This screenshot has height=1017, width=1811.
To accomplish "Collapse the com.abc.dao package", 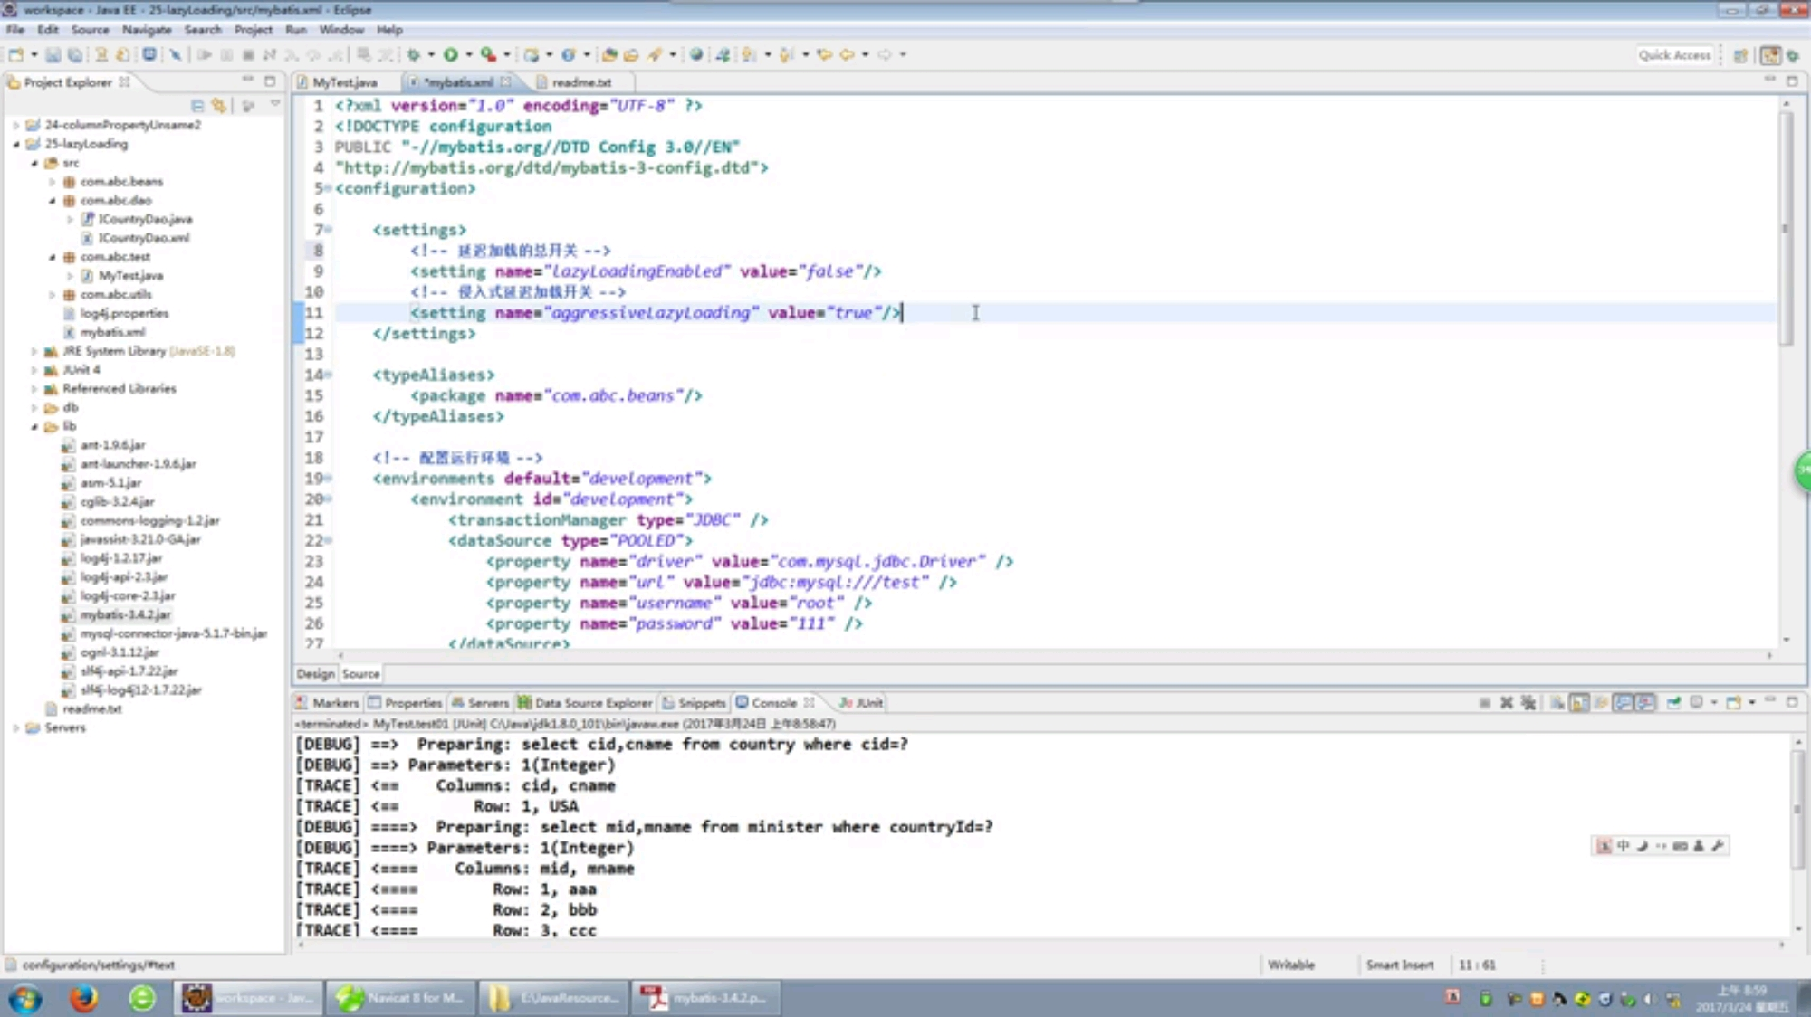I will 52,201.
